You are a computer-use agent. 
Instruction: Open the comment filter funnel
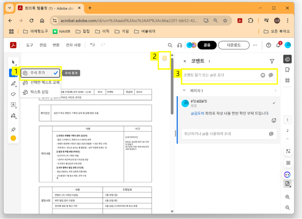pos(272,61)
